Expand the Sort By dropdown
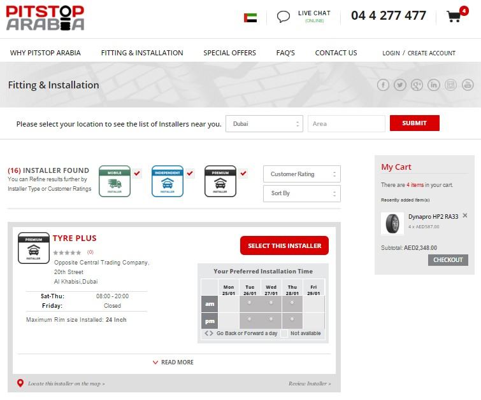 pyautogui.click(x=301, y=193)
